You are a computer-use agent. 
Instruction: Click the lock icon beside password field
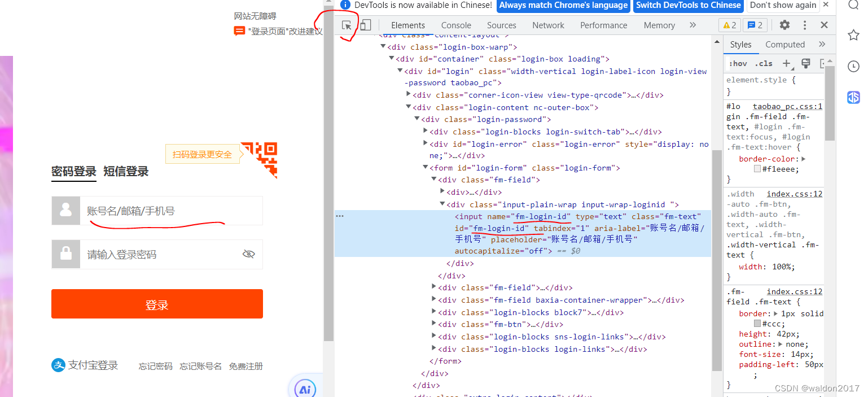[x=66, y=254]
